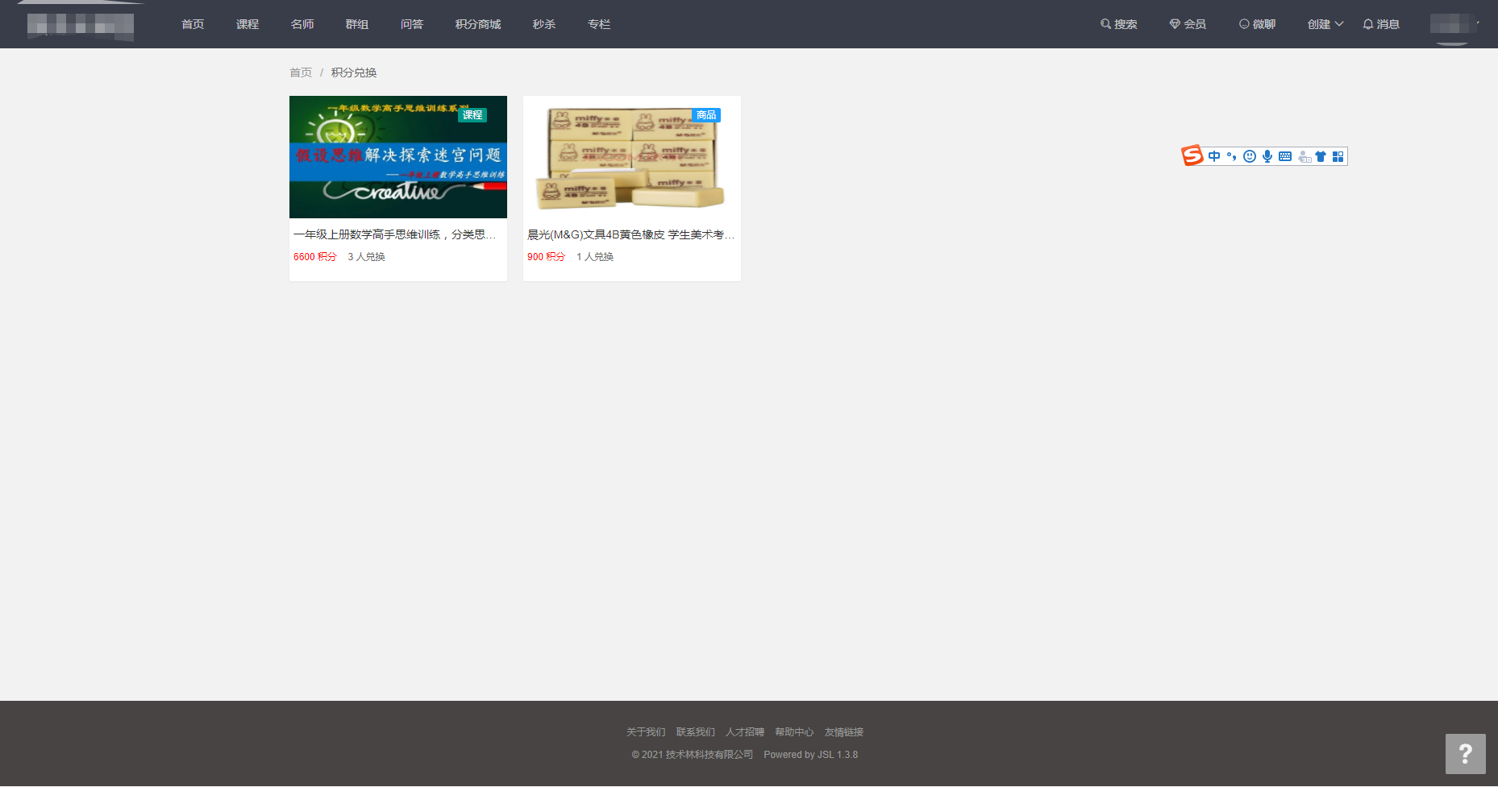Click the 商品 tag badge
Viewport: 1498px width, 787px height.
(x=706, y=115)
